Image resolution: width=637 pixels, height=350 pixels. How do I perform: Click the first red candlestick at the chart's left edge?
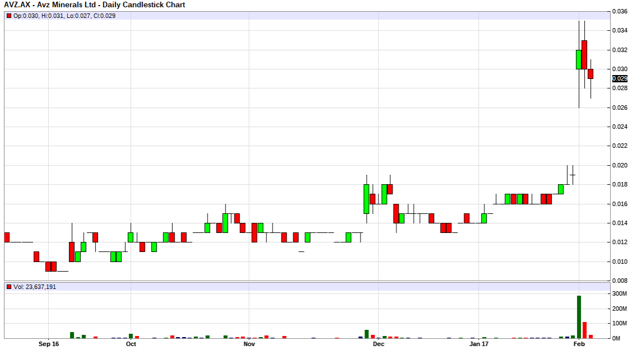pyautogui.click(x=7, y=237)
